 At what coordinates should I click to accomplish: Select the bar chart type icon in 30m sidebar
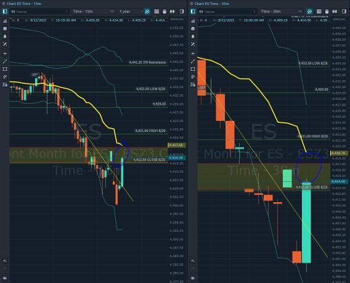click(193, 21)
